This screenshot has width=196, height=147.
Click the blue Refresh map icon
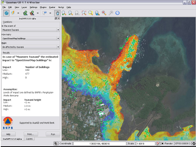(117, 13)
